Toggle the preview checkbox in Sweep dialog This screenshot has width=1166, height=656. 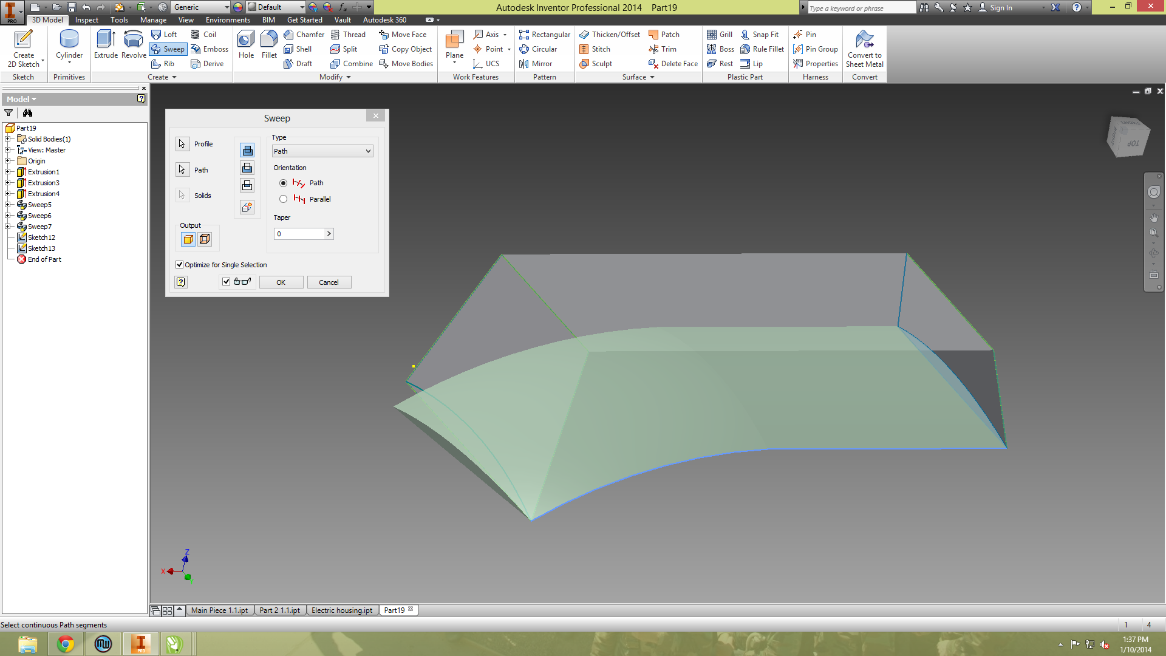click(x=227, y=281)
